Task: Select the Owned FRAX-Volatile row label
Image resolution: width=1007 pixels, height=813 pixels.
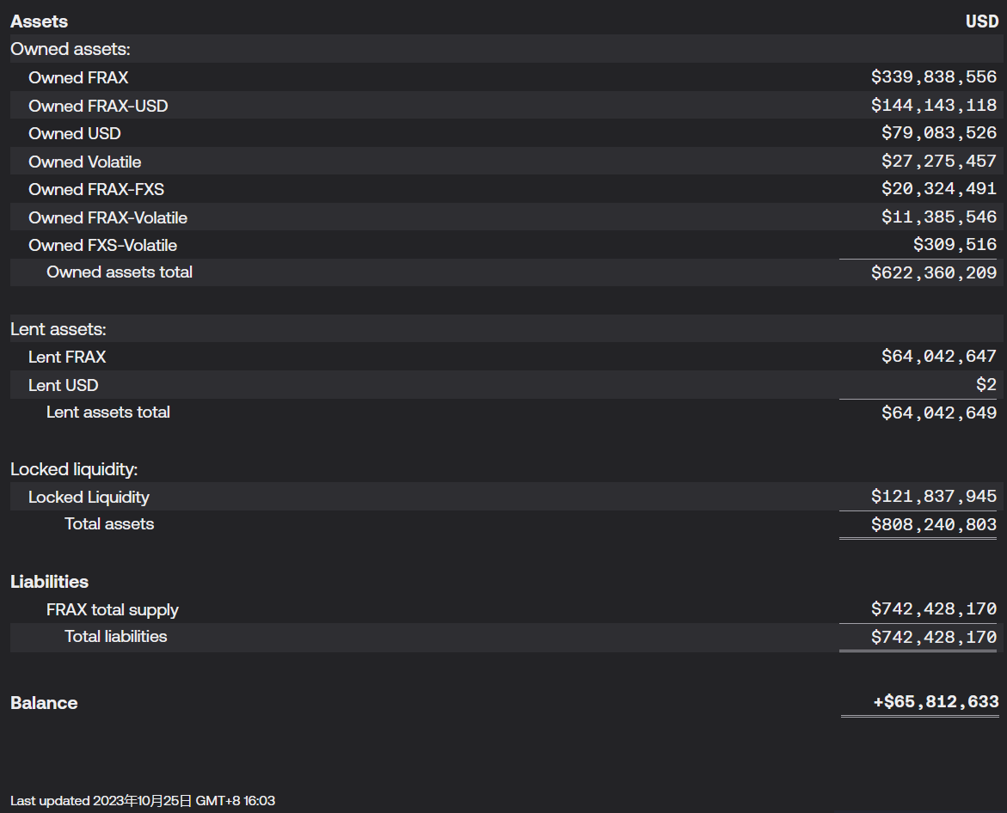Action: (x=107, y=217)
